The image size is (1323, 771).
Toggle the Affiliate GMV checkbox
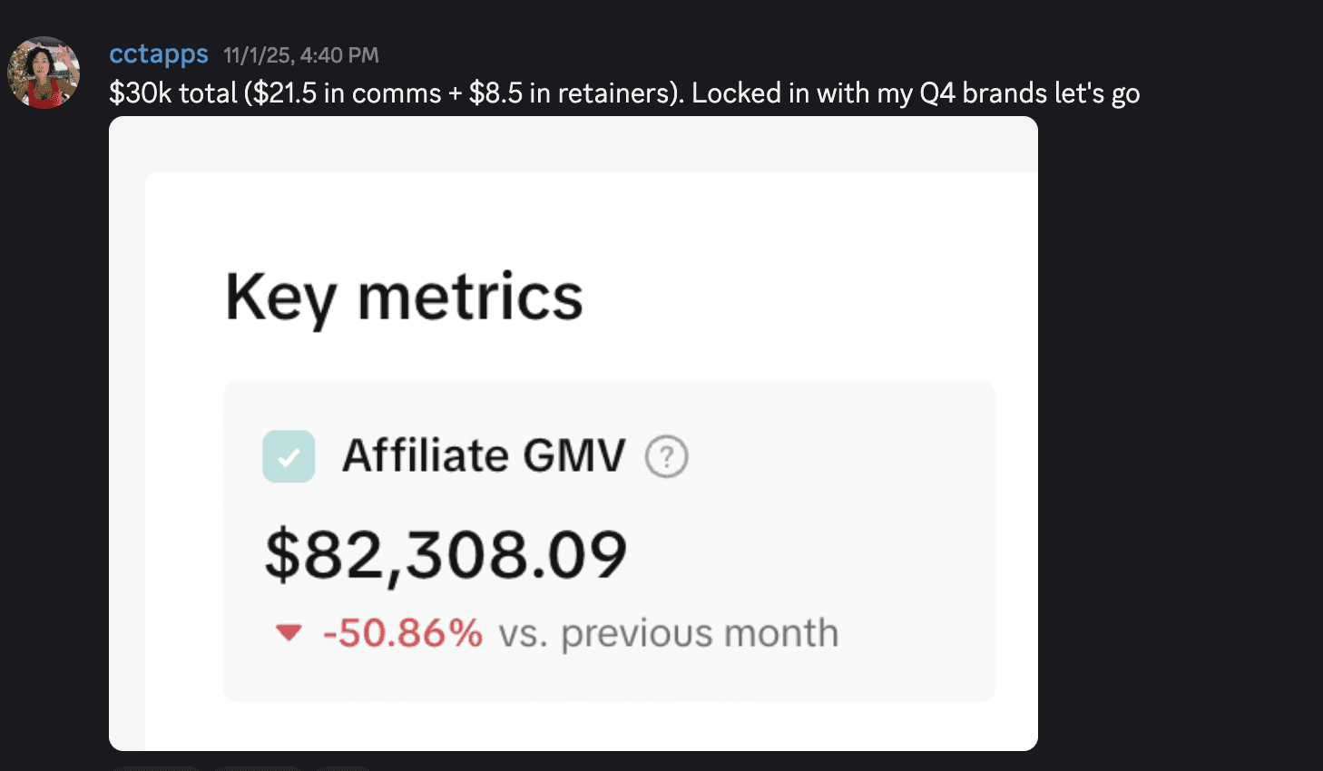[x=289, y=456]
